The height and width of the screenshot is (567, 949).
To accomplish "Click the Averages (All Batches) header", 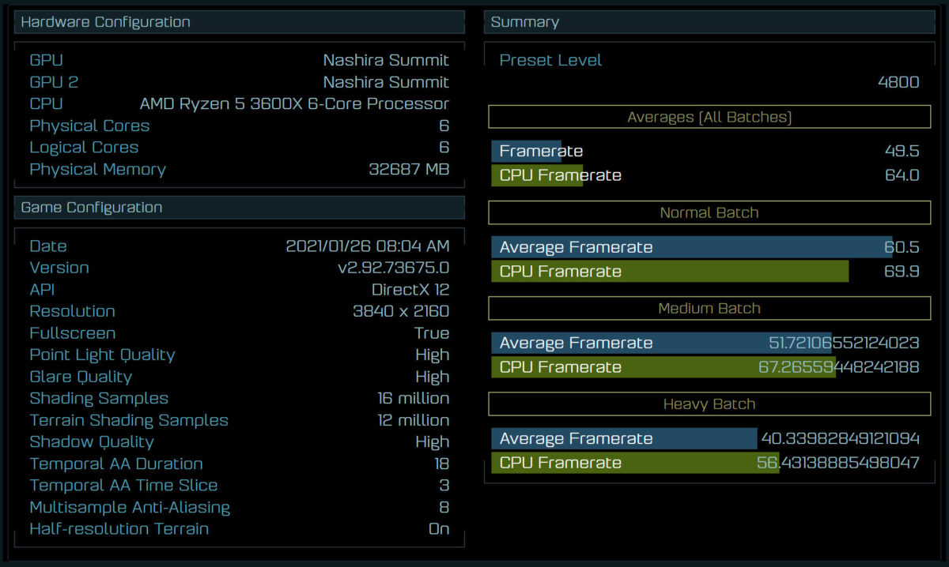I will click(x=709, y=116).
